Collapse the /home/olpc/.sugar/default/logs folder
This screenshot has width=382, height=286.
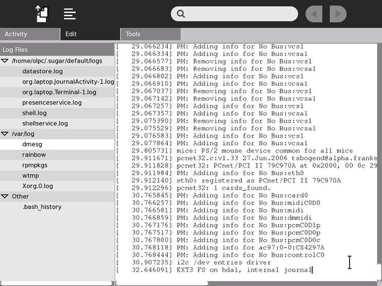pyautogui.click(x=5, y=61)
